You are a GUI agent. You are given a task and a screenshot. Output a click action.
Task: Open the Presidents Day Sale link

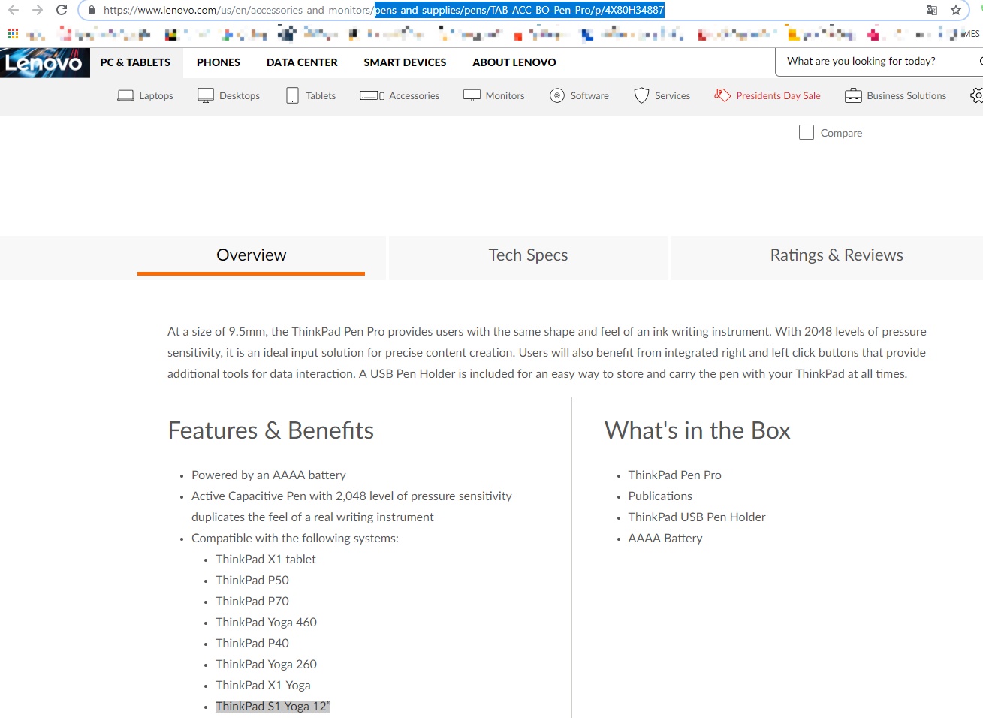pos(778,96)
